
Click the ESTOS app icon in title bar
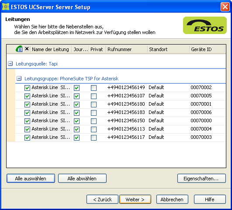click(x=6, y=7)
